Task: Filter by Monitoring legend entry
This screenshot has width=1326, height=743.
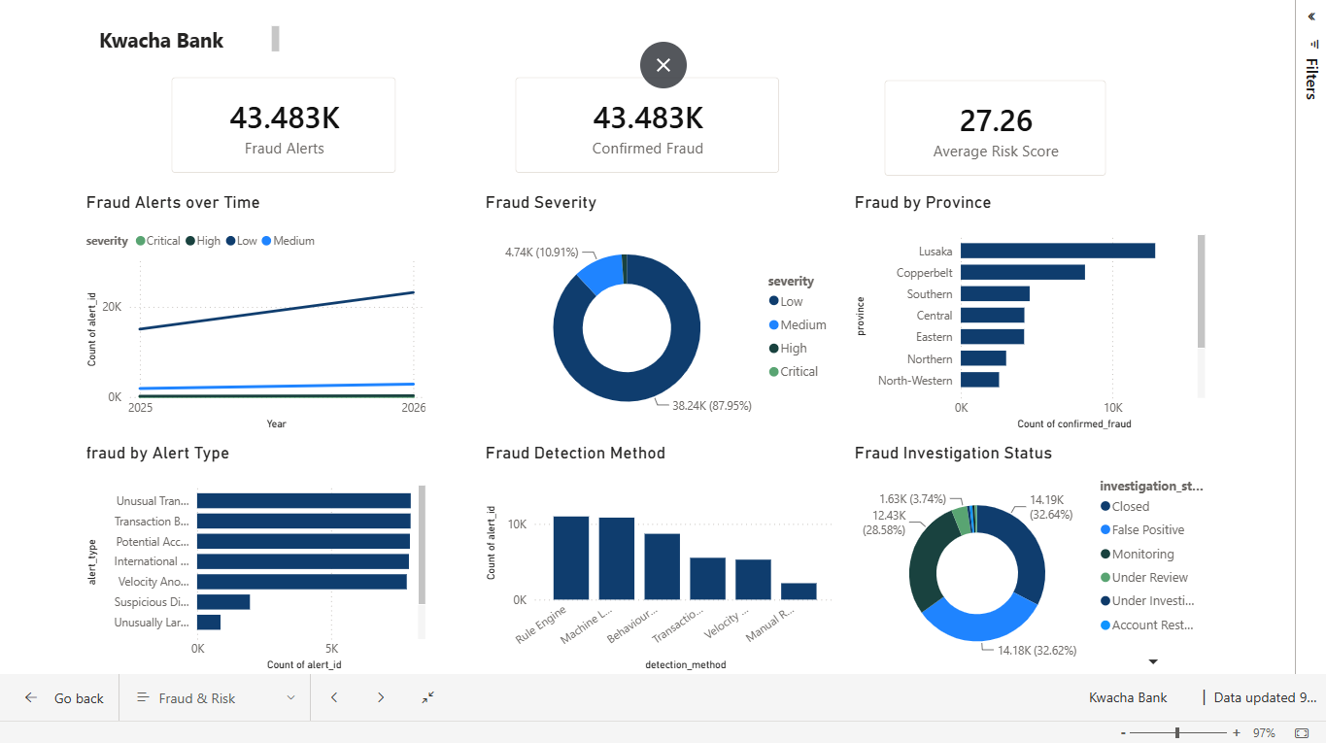Action: [x=1138, y=554]
